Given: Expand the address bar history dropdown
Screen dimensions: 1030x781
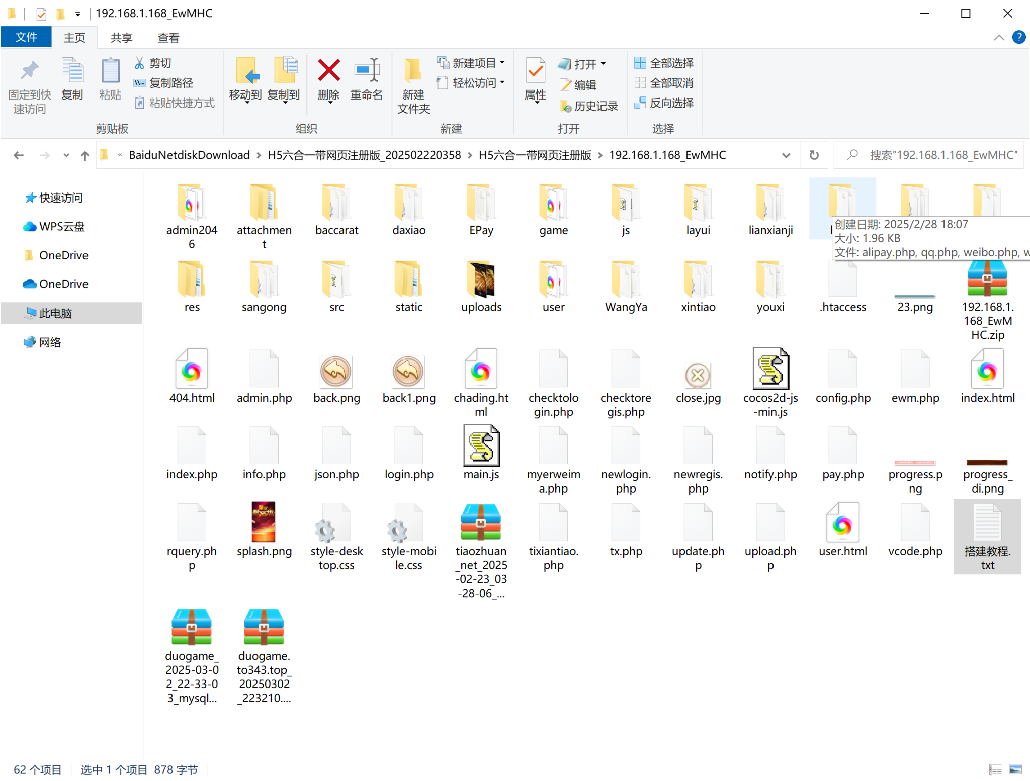Looking at the screenshot, I should tap(786, 155).
